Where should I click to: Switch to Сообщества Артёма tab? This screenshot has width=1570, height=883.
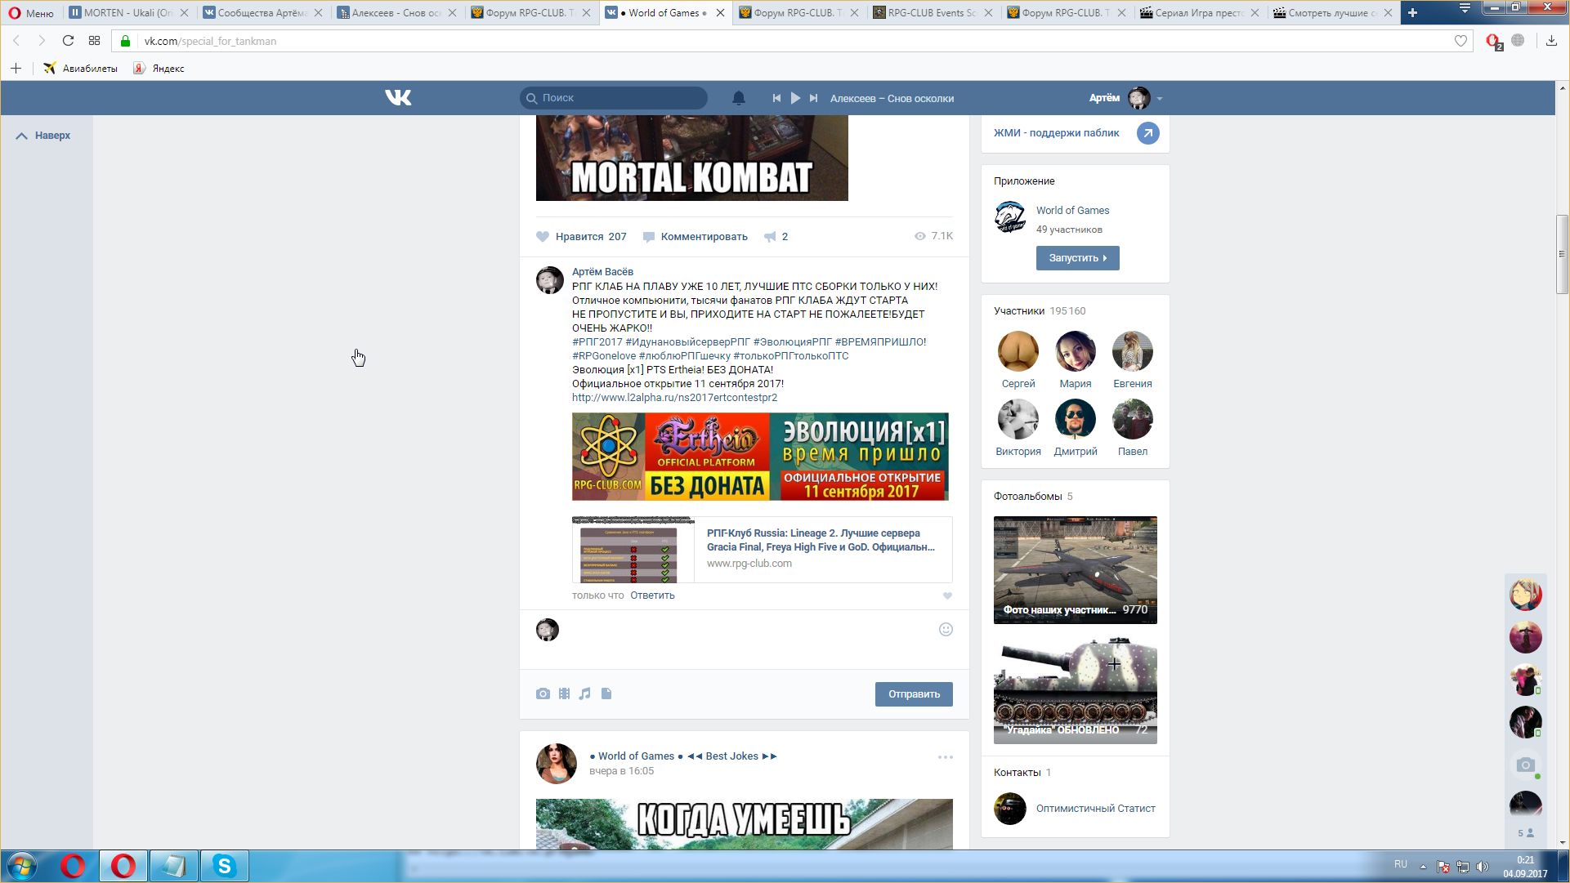point(262,12)
